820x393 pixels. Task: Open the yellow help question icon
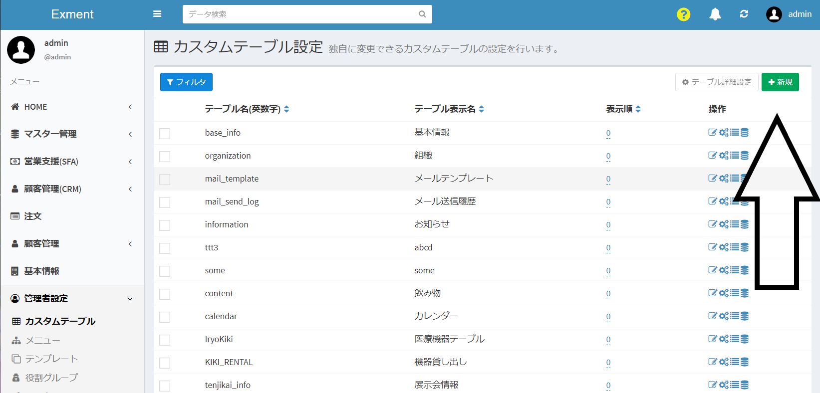[683, 14]
